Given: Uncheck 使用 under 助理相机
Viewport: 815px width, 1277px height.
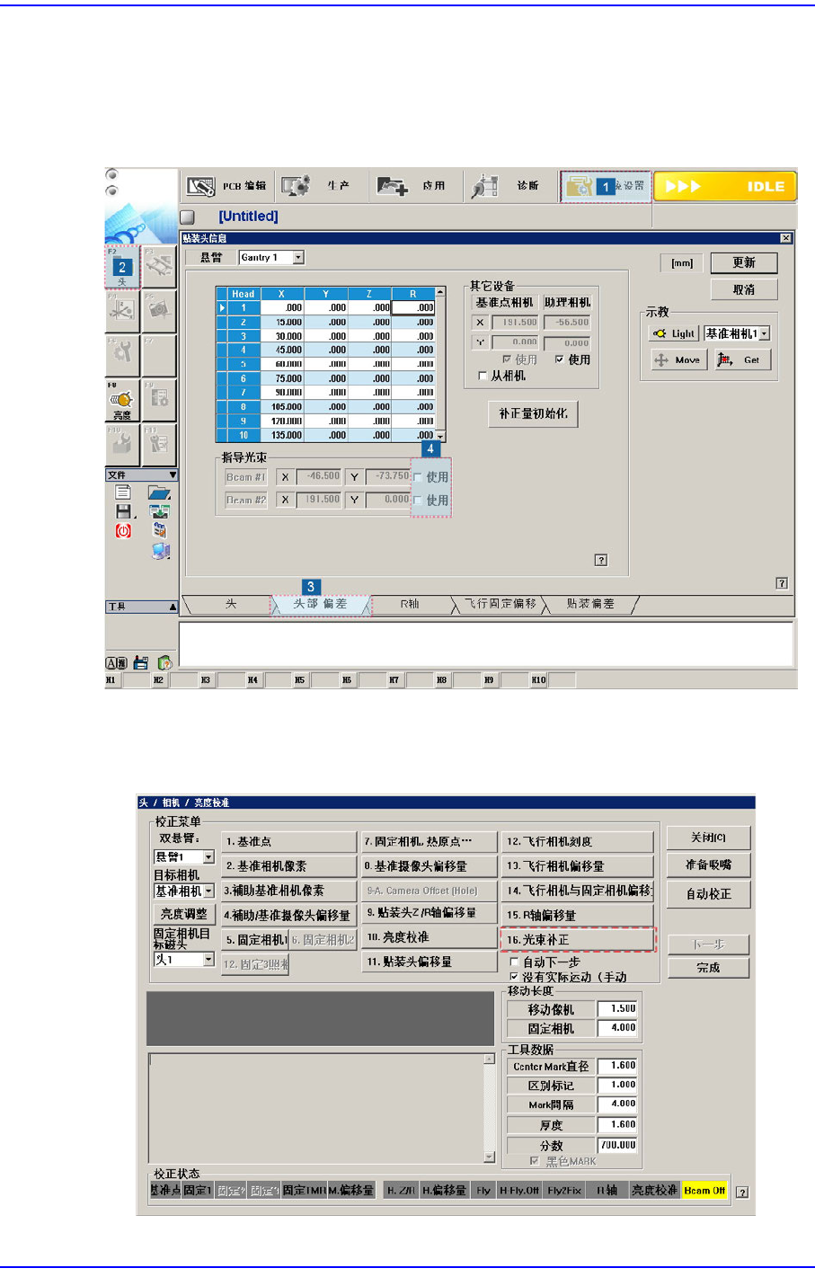Looking at the screenshot, I should (x=560, y=359).
